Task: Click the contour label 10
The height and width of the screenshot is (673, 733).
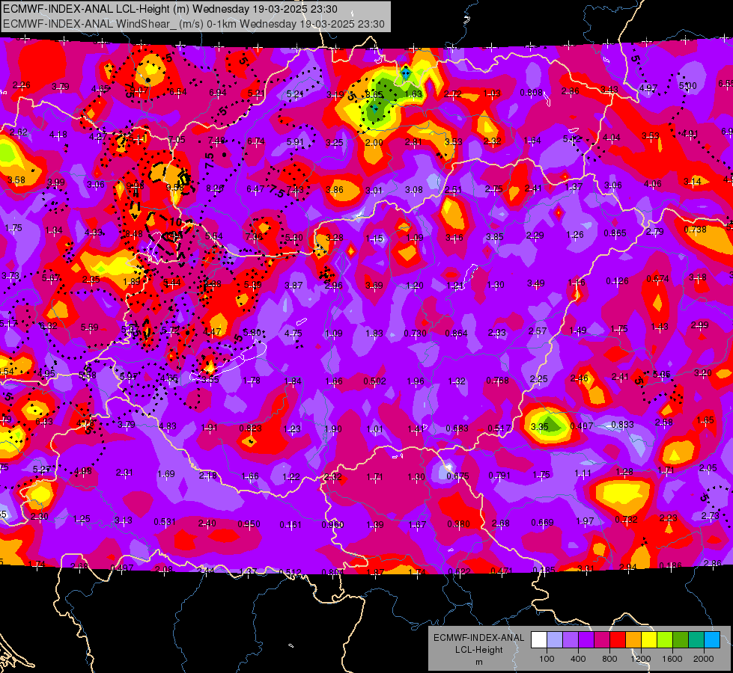Action: (176, 222)
